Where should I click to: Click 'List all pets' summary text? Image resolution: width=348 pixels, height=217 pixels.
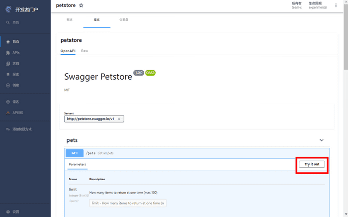105,153
